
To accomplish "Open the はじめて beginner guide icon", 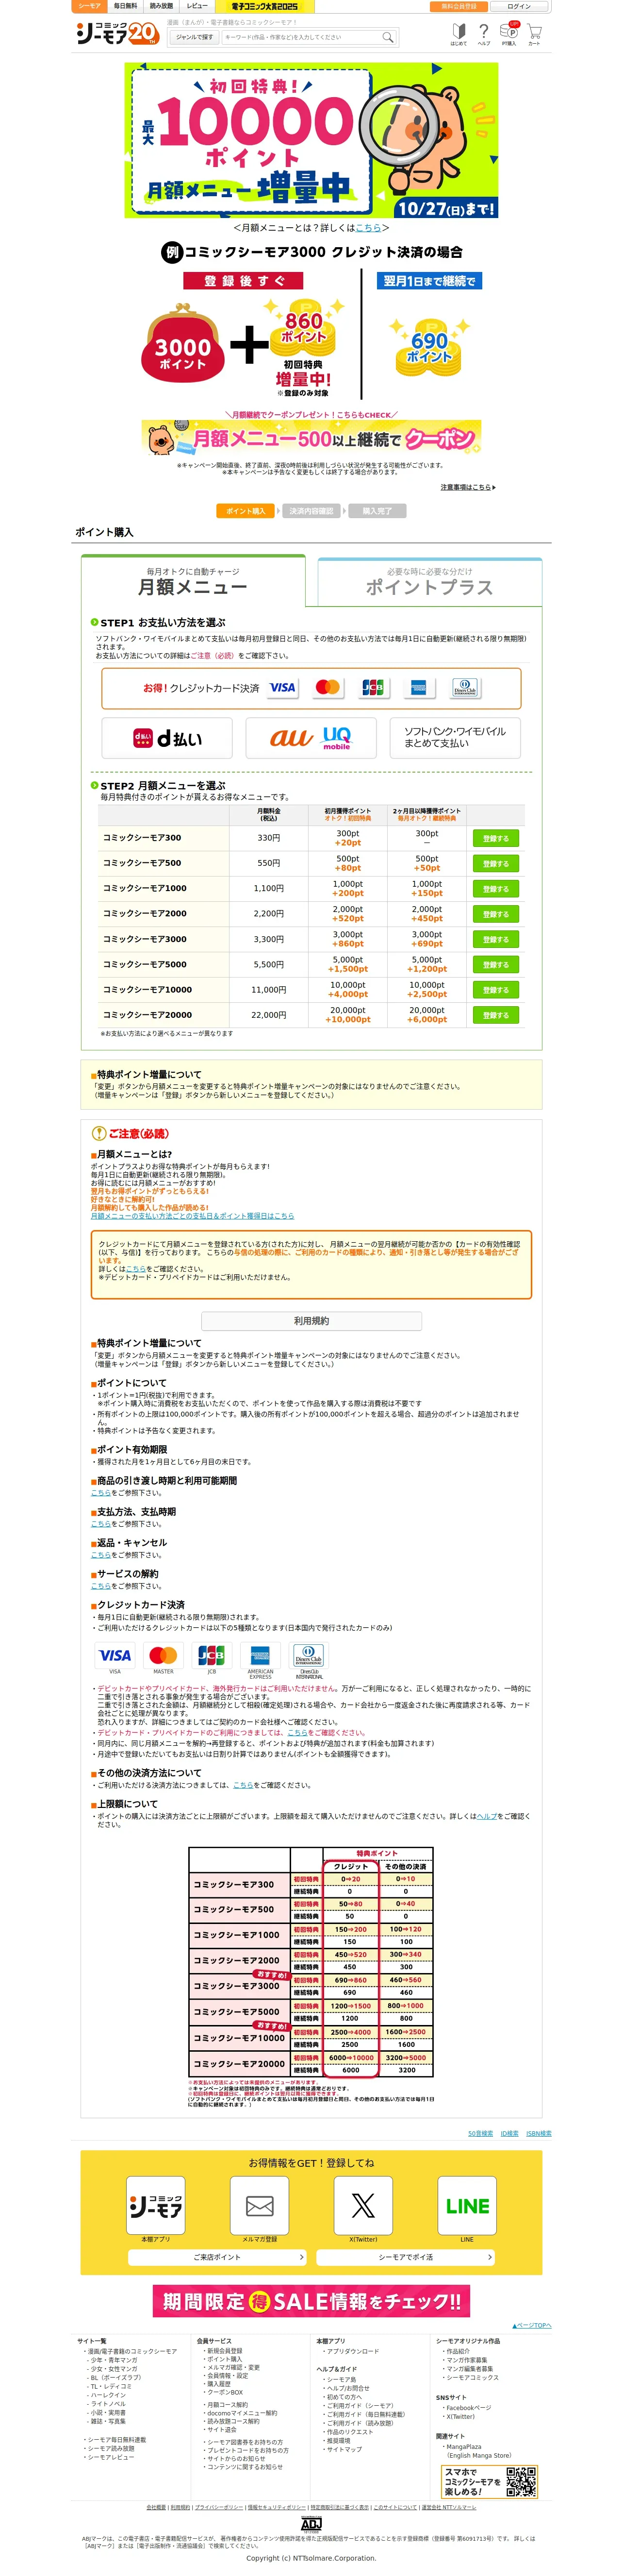I will pos(459,35).
